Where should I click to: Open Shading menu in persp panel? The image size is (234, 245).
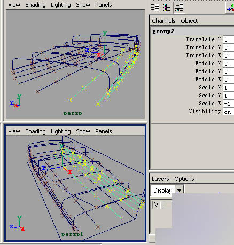point(35,5)
